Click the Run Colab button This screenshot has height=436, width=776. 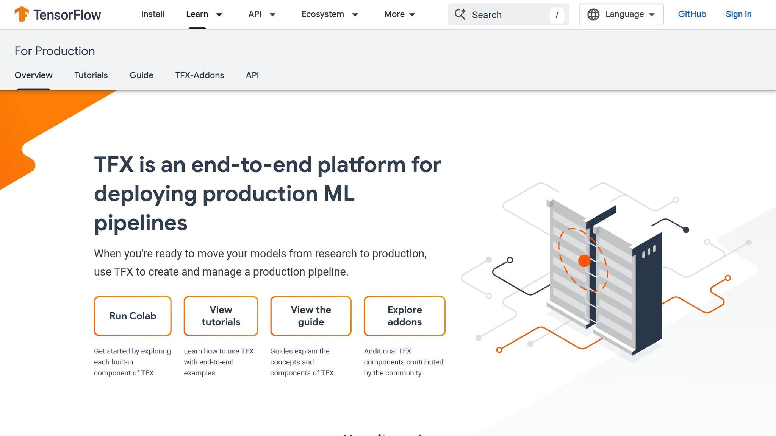(133, 316)
